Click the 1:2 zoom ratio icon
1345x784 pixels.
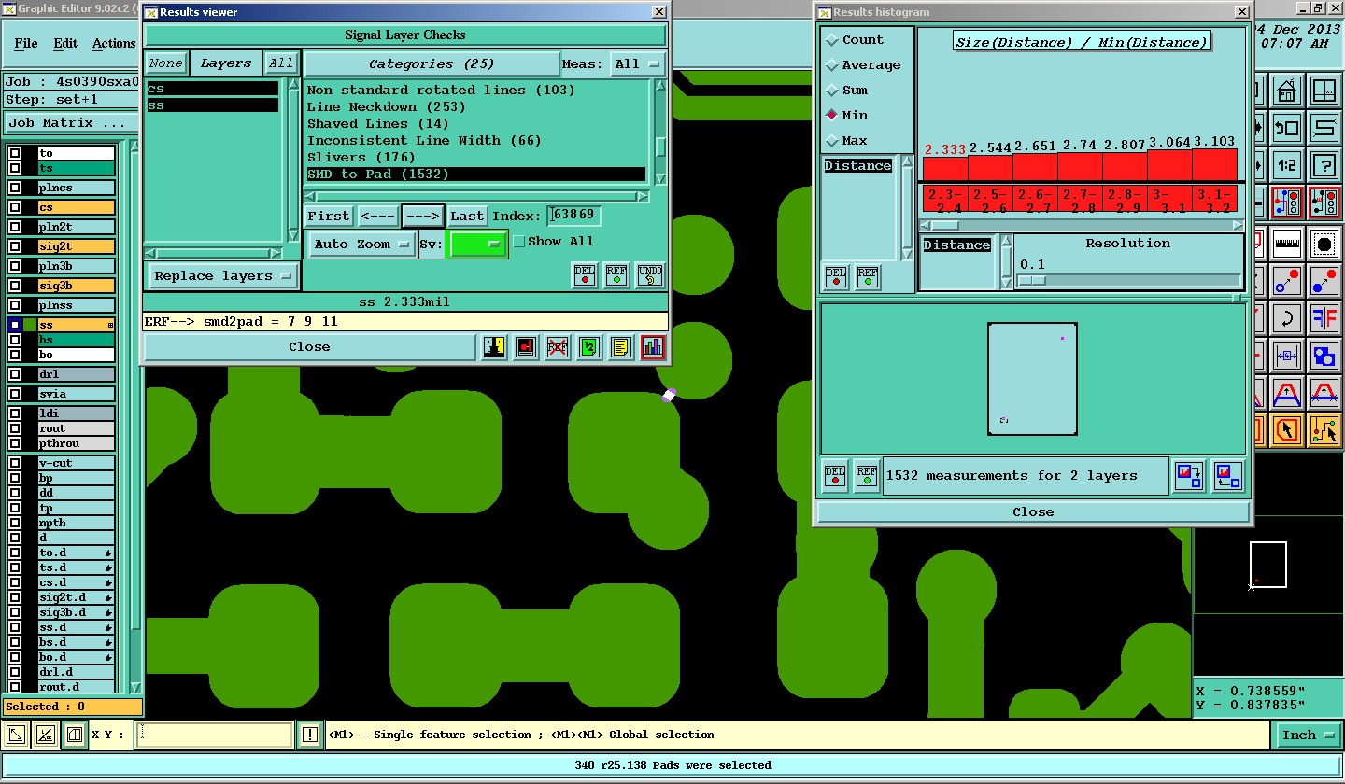[x=1287, y=165]
